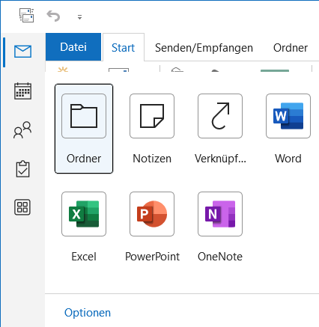319x327 pixels.
Task: Select the Start ribbon tab
Action: click(124, 47)
